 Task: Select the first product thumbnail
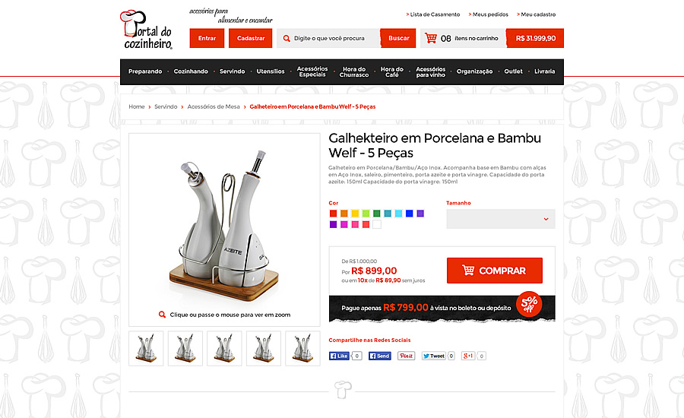coord(146,348)
